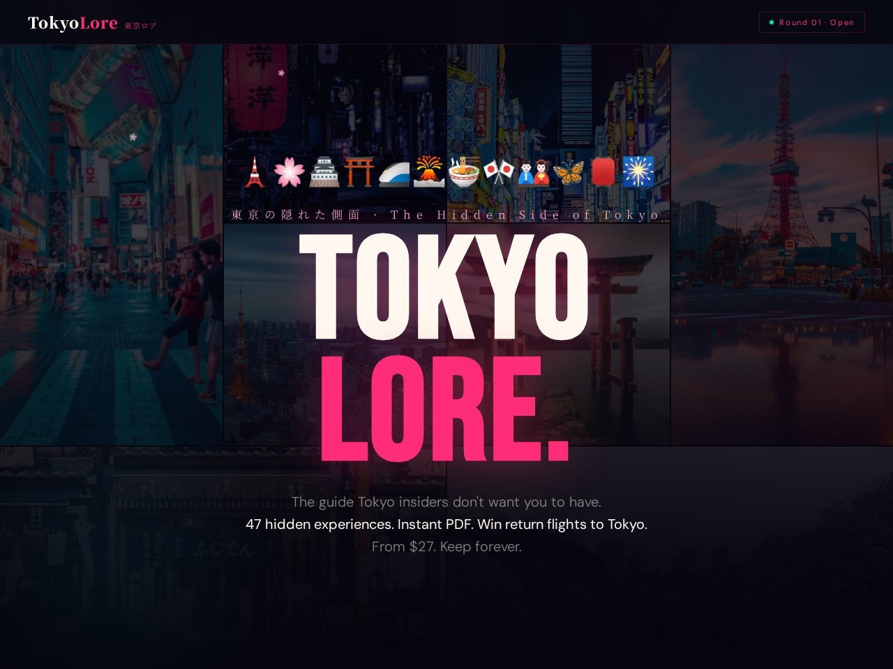Click the Tokyo Tower dusk photo tile
The height and width of the screenshot is (669, 893).
(781, 245)
